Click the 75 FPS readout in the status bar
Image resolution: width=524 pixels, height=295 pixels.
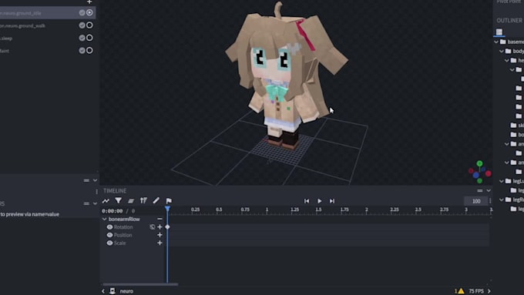pyautogui.click(x=476, y=291)
